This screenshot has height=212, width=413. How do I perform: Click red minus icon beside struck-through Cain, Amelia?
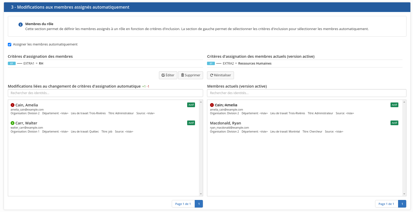click(x=212, y=105)
